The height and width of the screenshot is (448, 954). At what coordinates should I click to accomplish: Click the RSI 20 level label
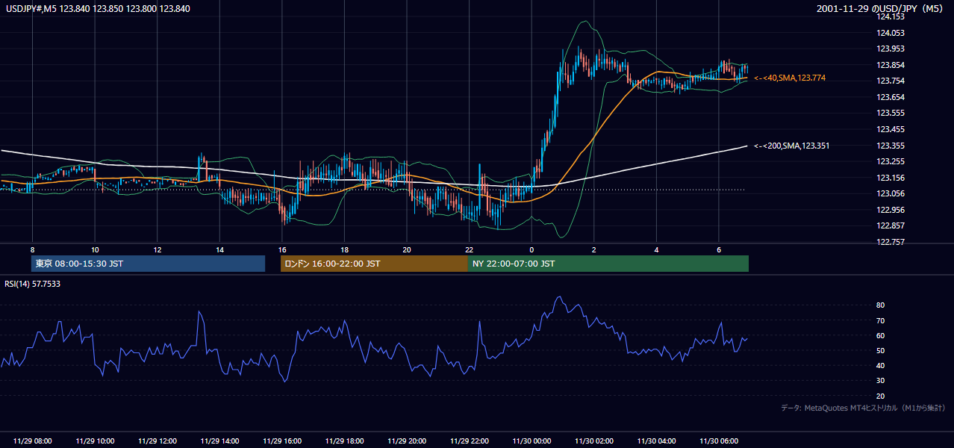pyautogui.click(x=880, y=396)
